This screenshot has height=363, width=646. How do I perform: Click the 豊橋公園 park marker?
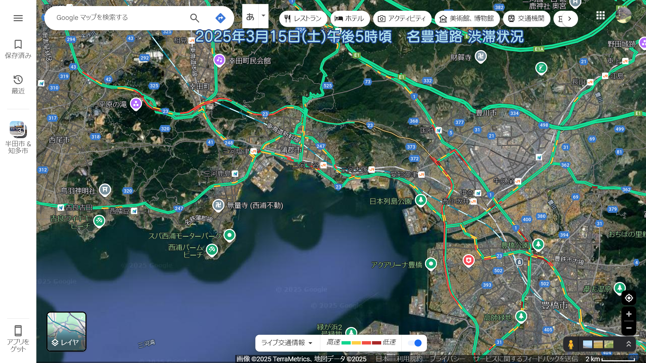(538, 244)
